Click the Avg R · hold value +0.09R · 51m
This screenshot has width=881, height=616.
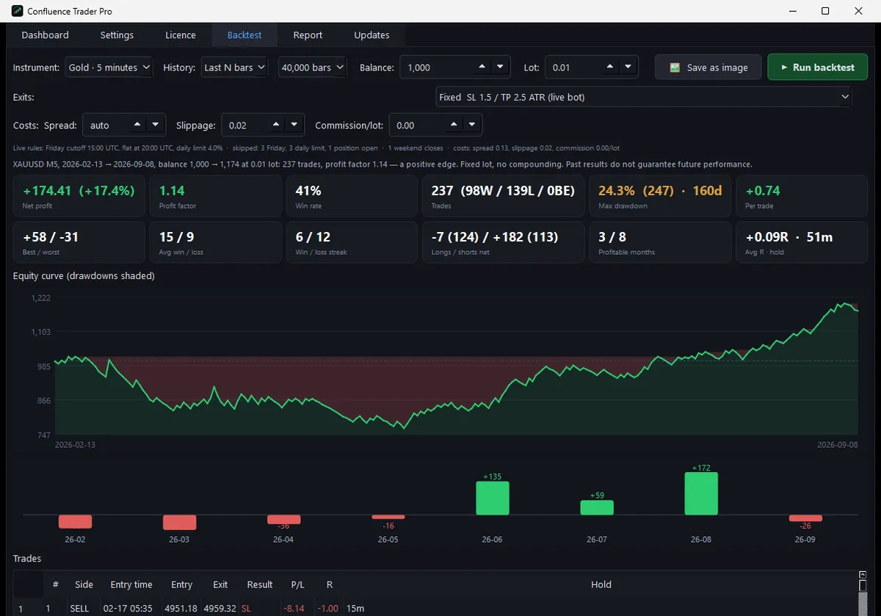pyautogui.click(x=789, y=237)
